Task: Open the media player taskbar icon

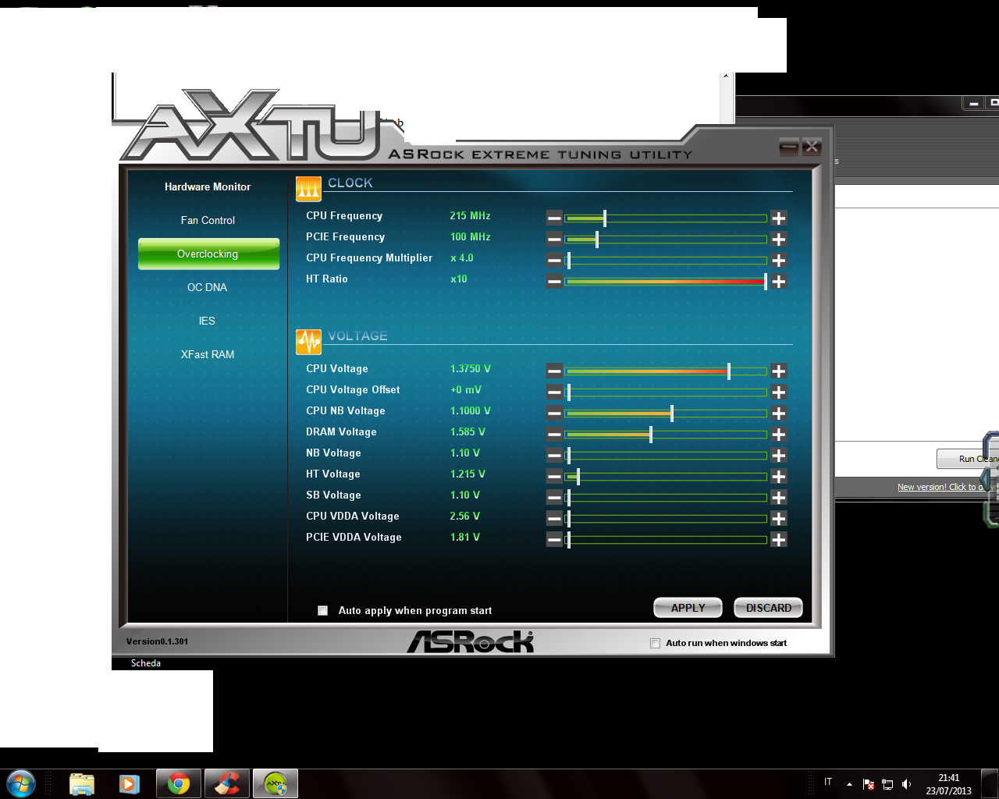Action: pos(129,783)
